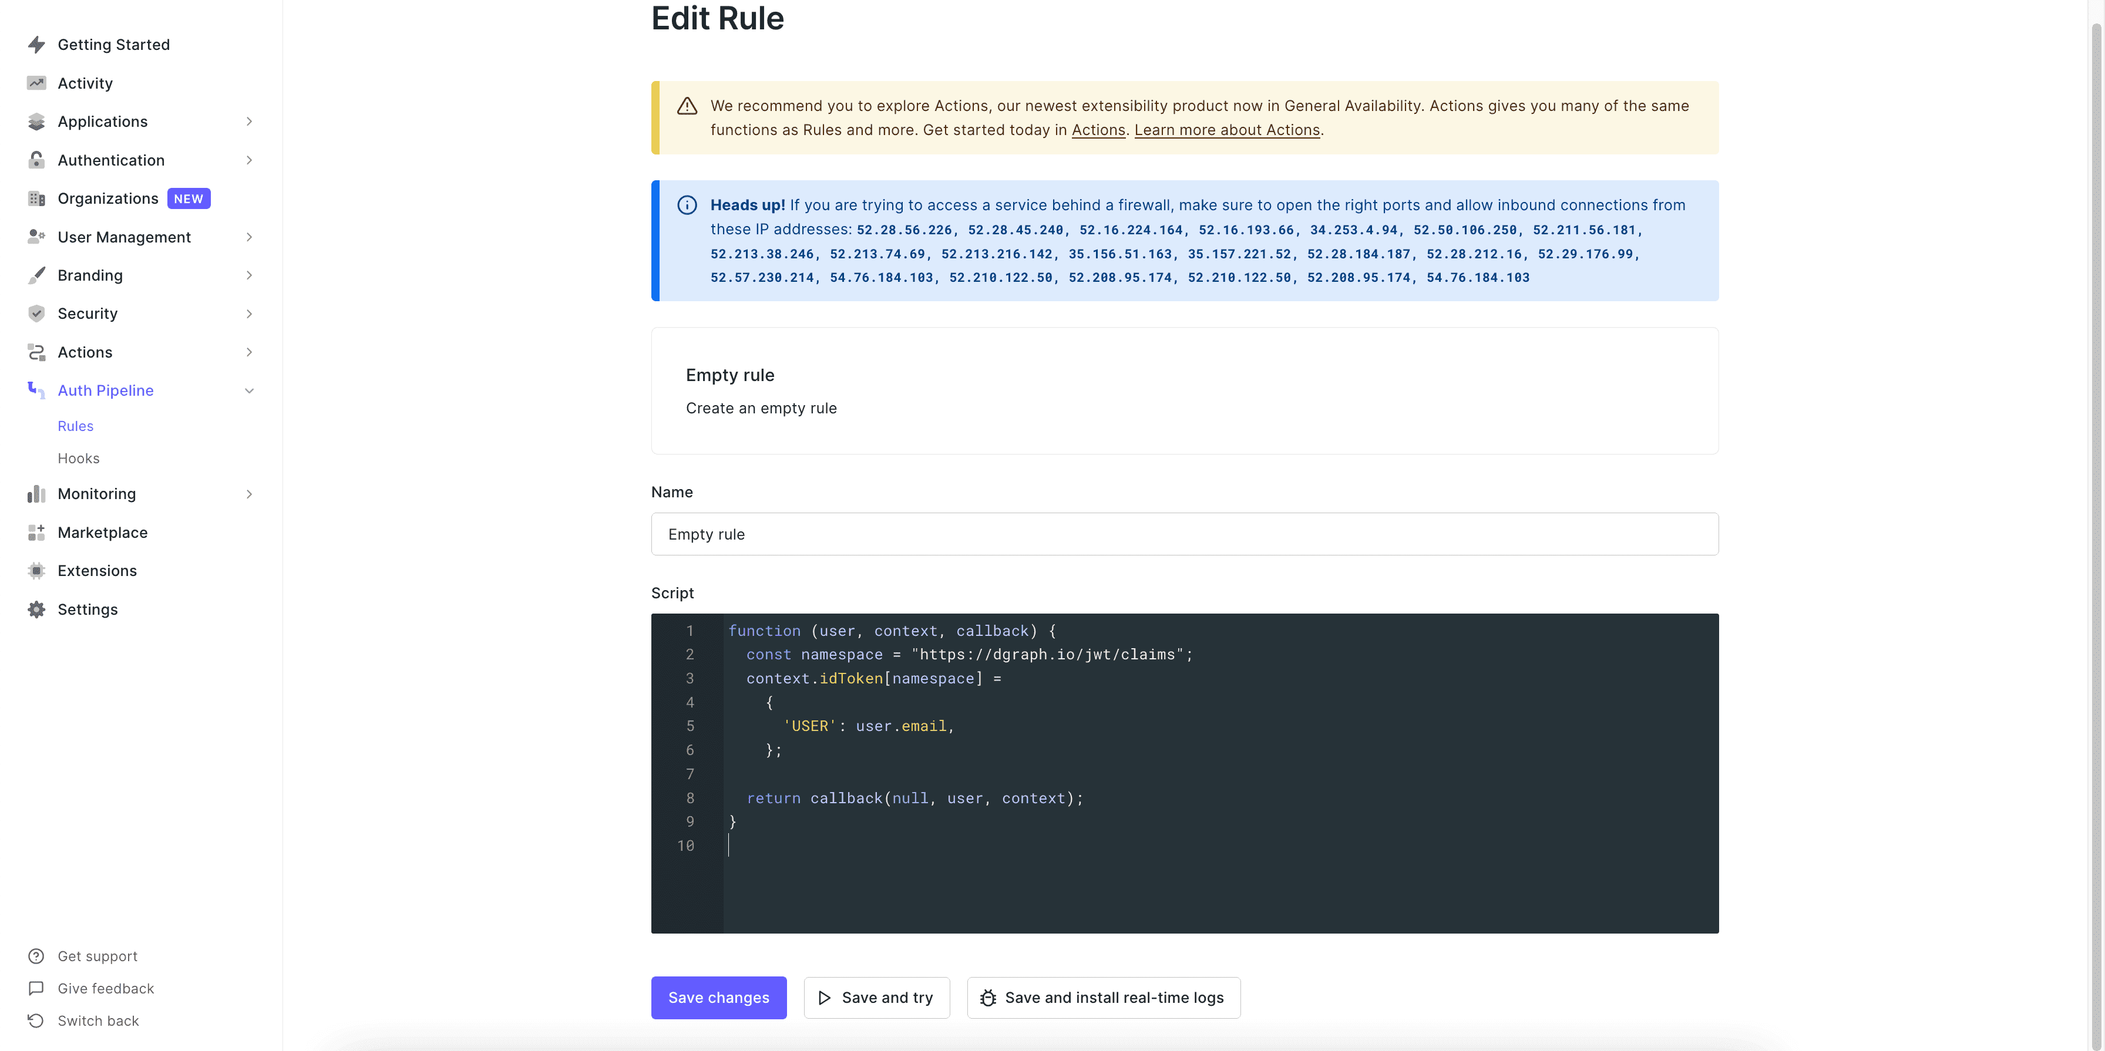
Task: Click Save and install real-time logs
Action: [x=1103, y=997]
